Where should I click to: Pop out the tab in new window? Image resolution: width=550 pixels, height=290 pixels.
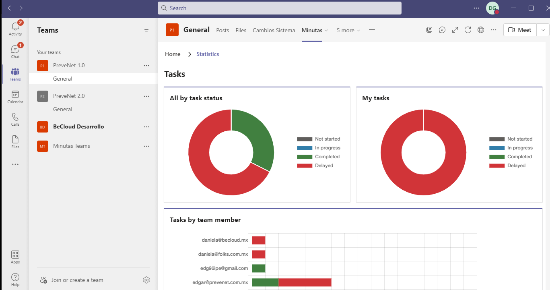[429, 30]
